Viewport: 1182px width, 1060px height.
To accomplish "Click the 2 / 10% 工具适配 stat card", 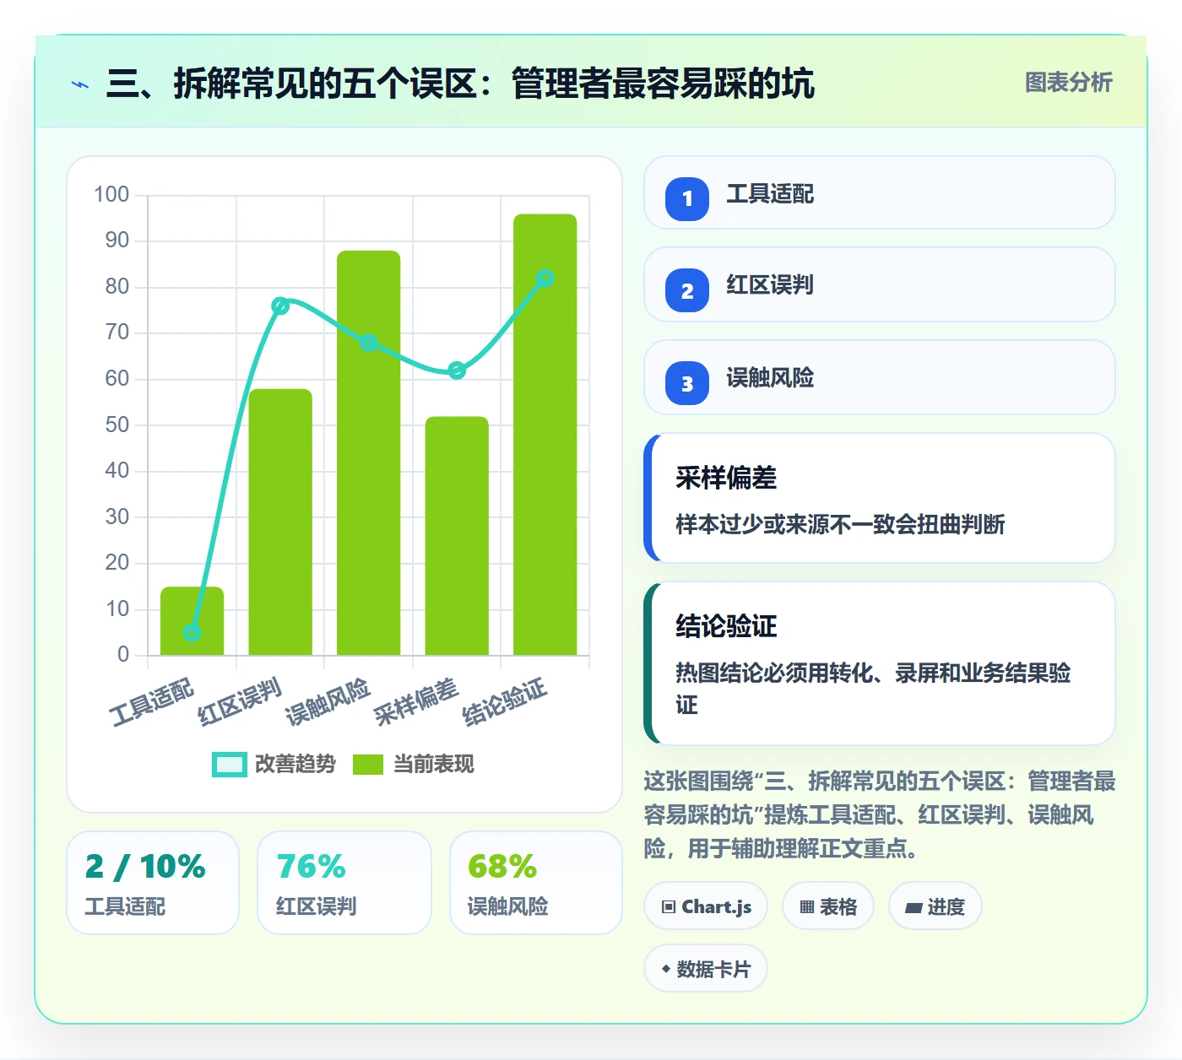I will pyautogui.click(x=153, y=883).
